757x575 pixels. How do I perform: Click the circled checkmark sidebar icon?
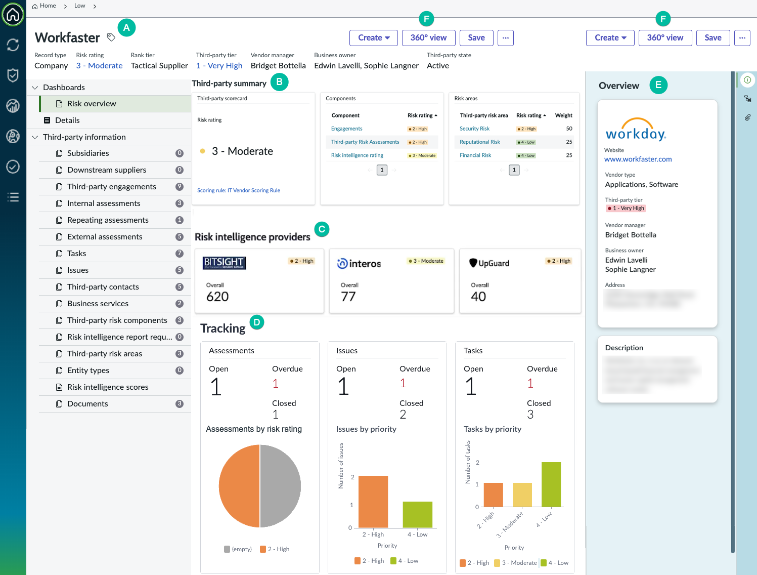[x=13, y=167]
